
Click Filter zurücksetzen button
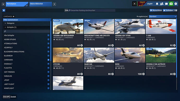click(x=27, y=20)
